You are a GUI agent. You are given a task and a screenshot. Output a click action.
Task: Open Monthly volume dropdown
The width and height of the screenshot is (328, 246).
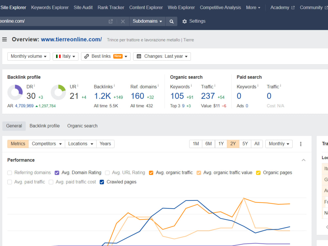click(x=29, y=56)
